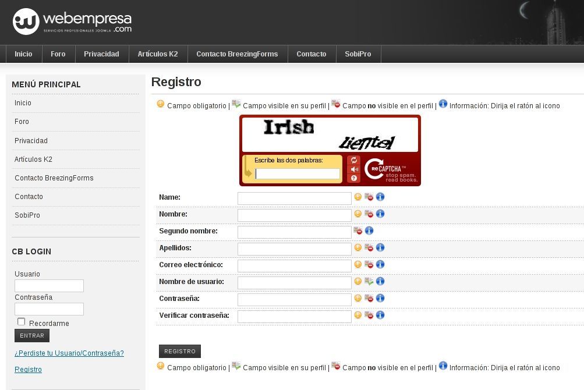Viewport: 584px width, 390px height.
Task: Open the reCAPTCHA help icon
Action: (x=354, y=178)
